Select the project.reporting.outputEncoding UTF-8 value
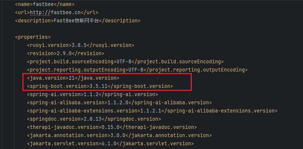 point(136,70)
